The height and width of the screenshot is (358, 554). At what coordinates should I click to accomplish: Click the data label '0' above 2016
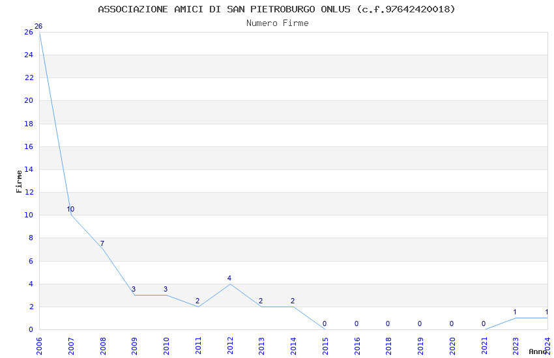357,324
